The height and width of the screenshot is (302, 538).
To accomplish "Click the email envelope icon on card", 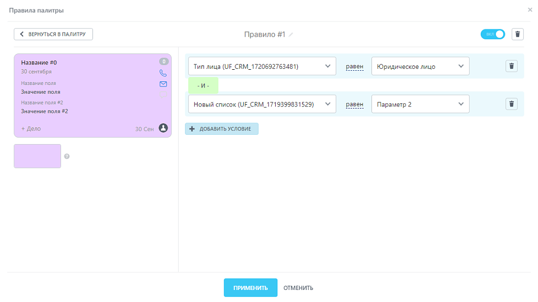I will 163,84.
